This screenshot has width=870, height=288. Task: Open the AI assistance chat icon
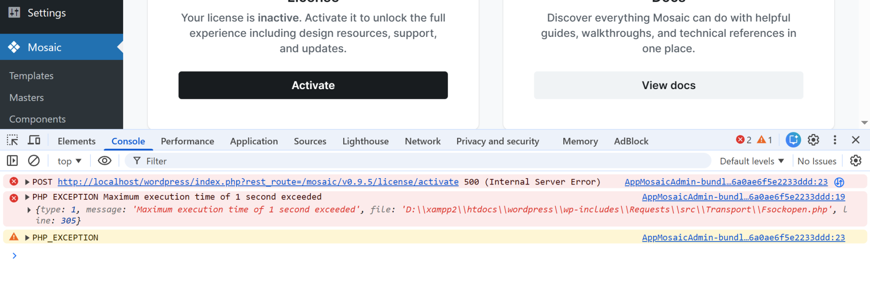793,140
